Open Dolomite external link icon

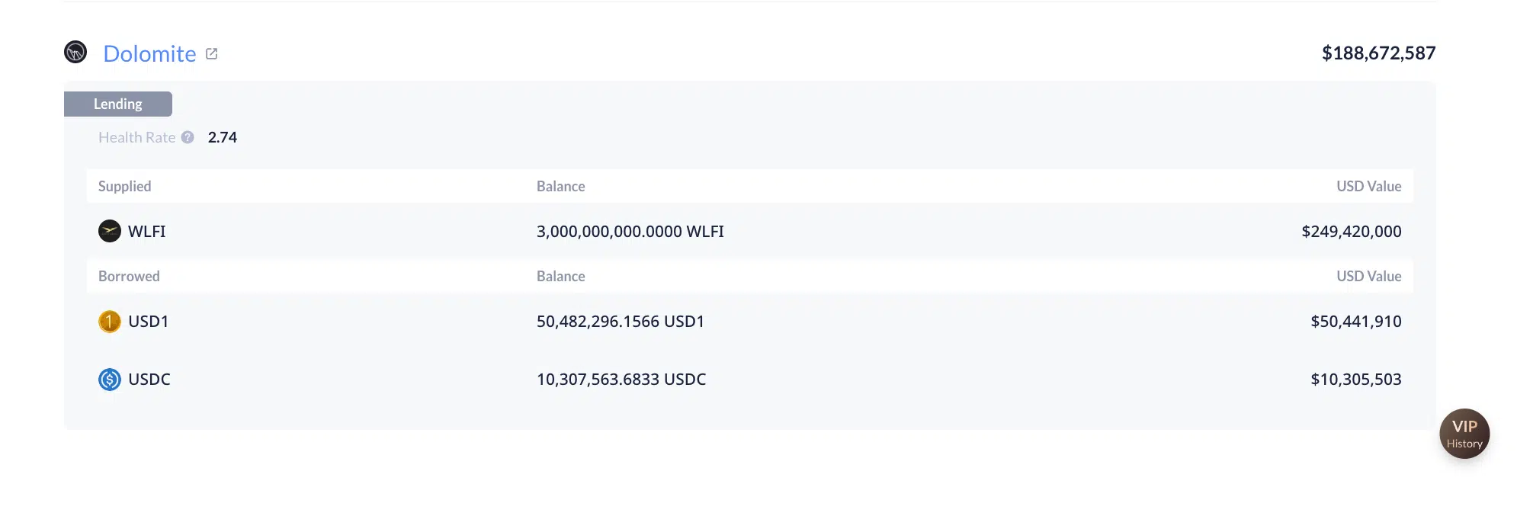pyautogui.click(x=212, y=53)
